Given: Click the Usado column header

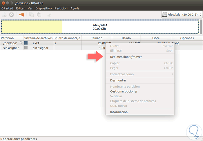Looking at the screenshot, I should pos(126,38).
